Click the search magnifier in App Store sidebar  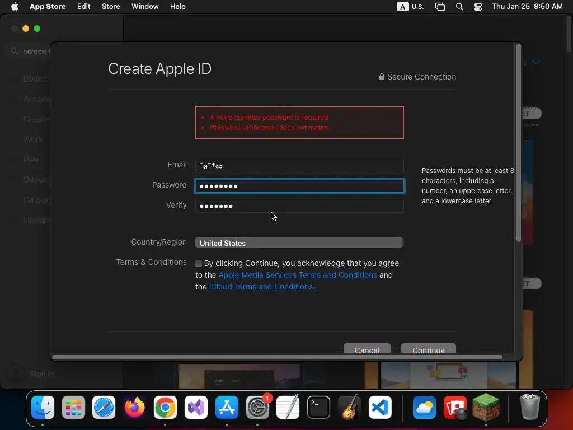(14, 51)
